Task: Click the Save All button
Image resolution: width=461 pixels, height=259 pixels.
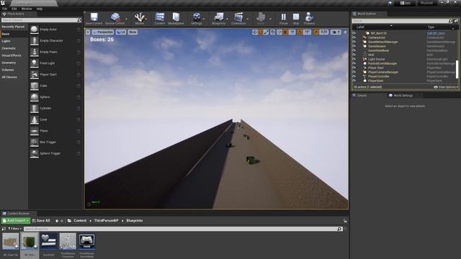Action: click(x=41, y=221)
